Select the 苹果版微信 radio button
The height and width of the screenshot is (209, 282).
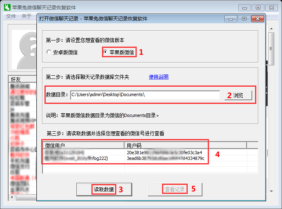tap(105, 52)
